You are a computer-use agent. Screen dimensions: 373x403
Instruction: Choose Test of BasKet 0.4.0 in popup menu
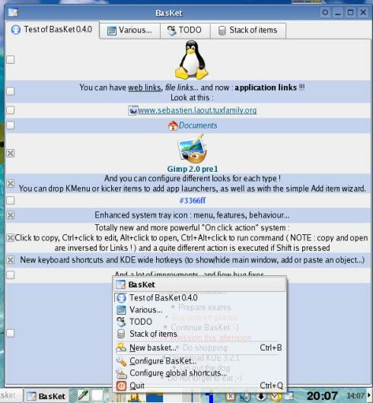pyautogui.click(x=200, y=297)
